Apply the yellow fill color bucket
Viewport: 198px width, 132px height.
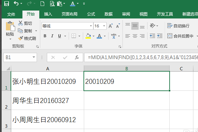point(88,36)
